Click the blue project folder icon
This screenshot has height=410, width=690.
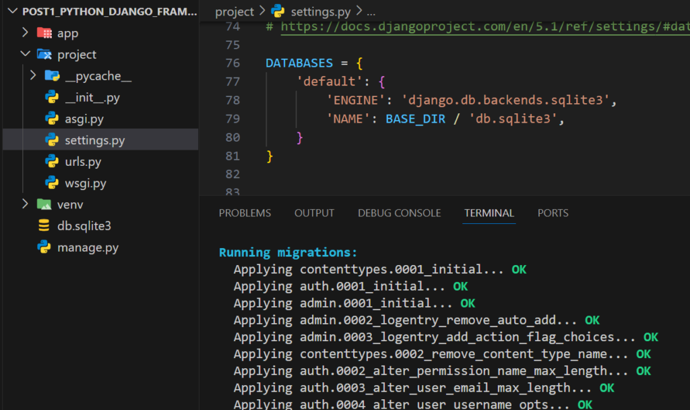[44, 54]
